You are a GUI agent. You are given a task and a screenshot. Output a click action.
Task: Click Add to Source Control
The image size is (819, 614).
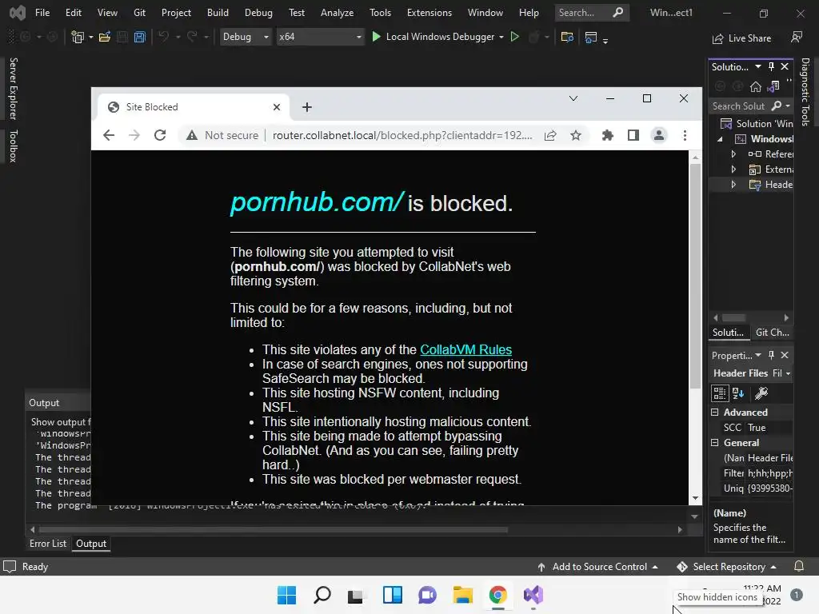(x=598, y=567)
